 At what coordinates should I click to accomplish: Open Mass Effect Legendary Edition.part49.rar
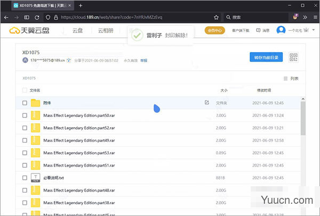click(x=79, y=140)
